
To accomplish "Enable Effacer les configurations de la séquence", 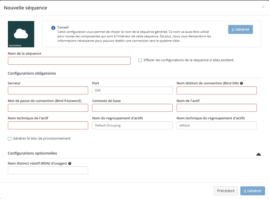I will point(140,60).
